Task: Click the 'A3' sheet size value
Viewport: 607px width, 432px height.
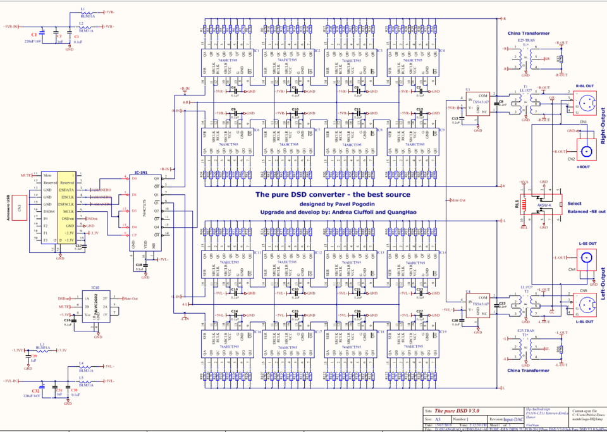Action: [439, 419]
